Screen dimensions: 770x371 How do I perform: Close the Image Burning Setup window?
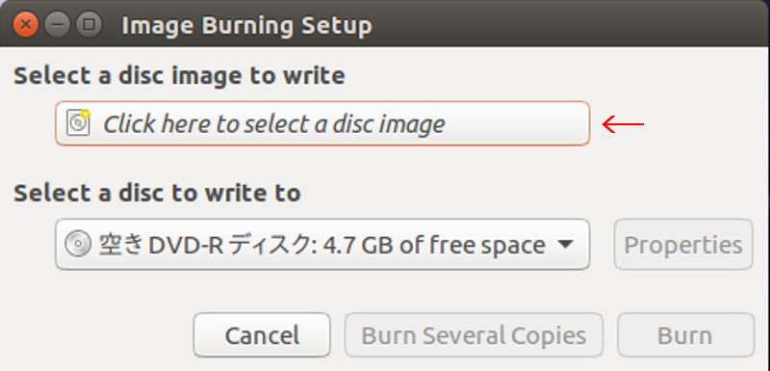tap(26, 24)
